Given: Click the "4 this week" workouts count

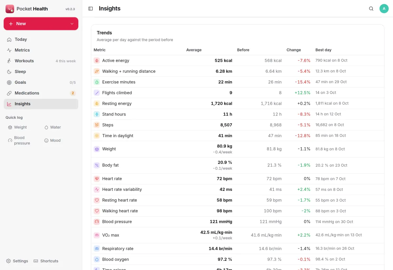Looking at the screenshot, I should [x=65, y=61].
